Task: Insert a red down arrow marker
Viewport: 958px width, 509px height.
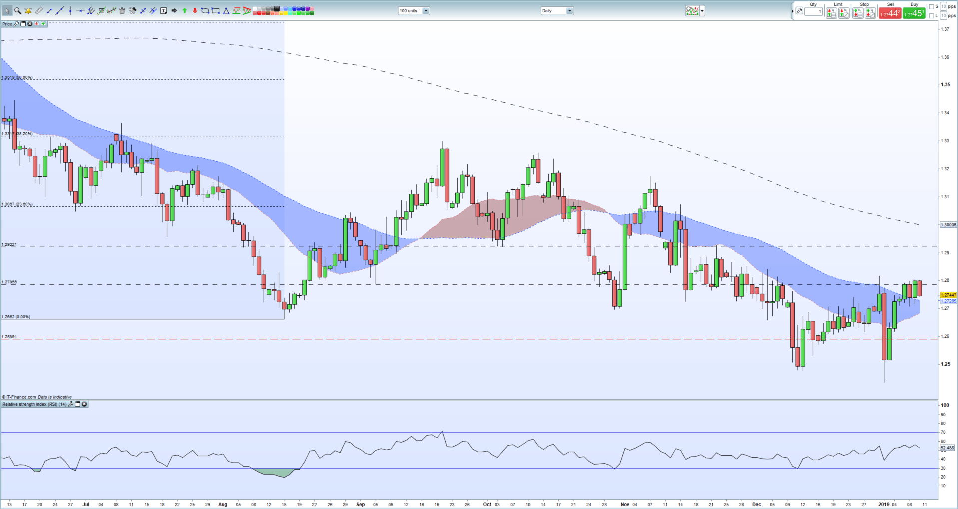Action: (x=195, y=11)
